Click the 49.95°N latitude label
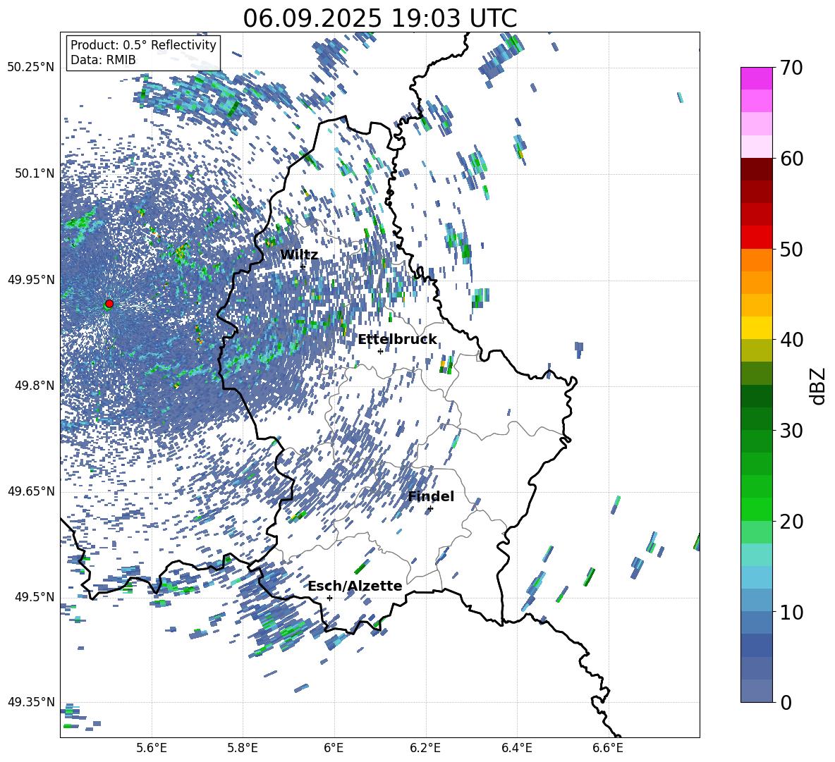 point(31,280)
